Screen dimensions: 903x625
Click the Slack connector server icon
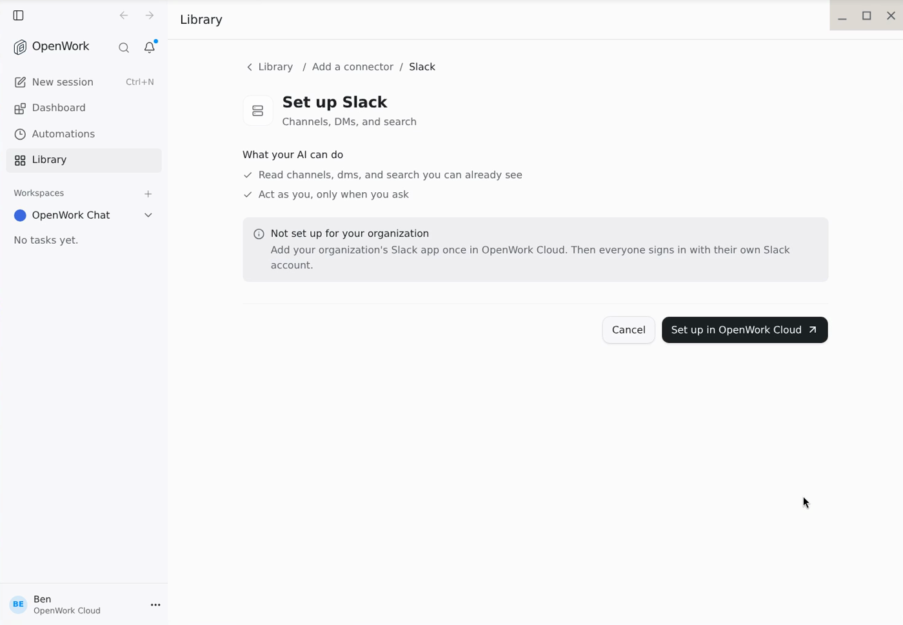click(x=258, y=111)
